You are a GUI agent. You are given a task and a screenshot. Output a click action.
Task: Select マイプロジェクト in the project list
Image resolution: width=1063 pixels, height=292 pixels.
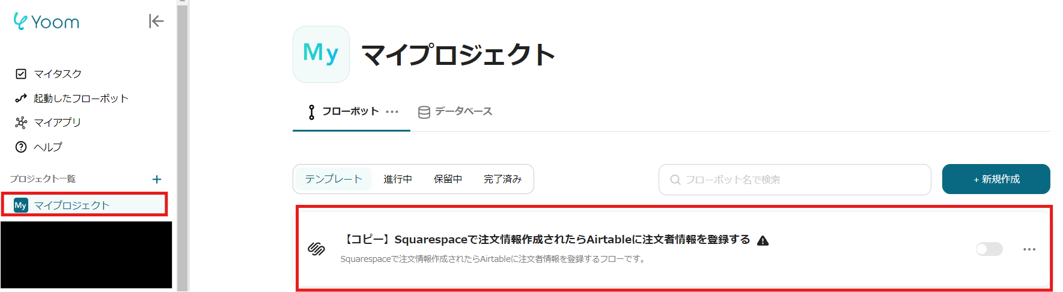84,205
